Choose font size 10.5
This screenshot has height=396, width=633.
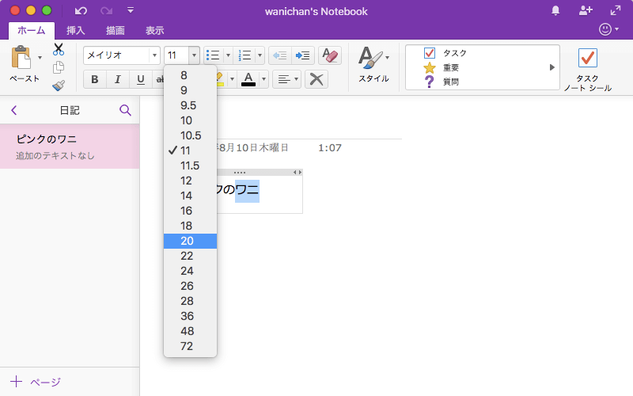tap(190, 135)
